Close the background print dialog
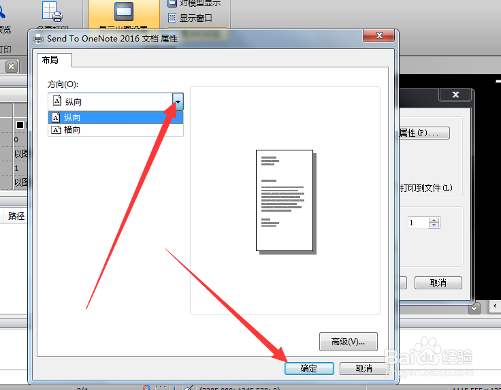 coord(455,95)
